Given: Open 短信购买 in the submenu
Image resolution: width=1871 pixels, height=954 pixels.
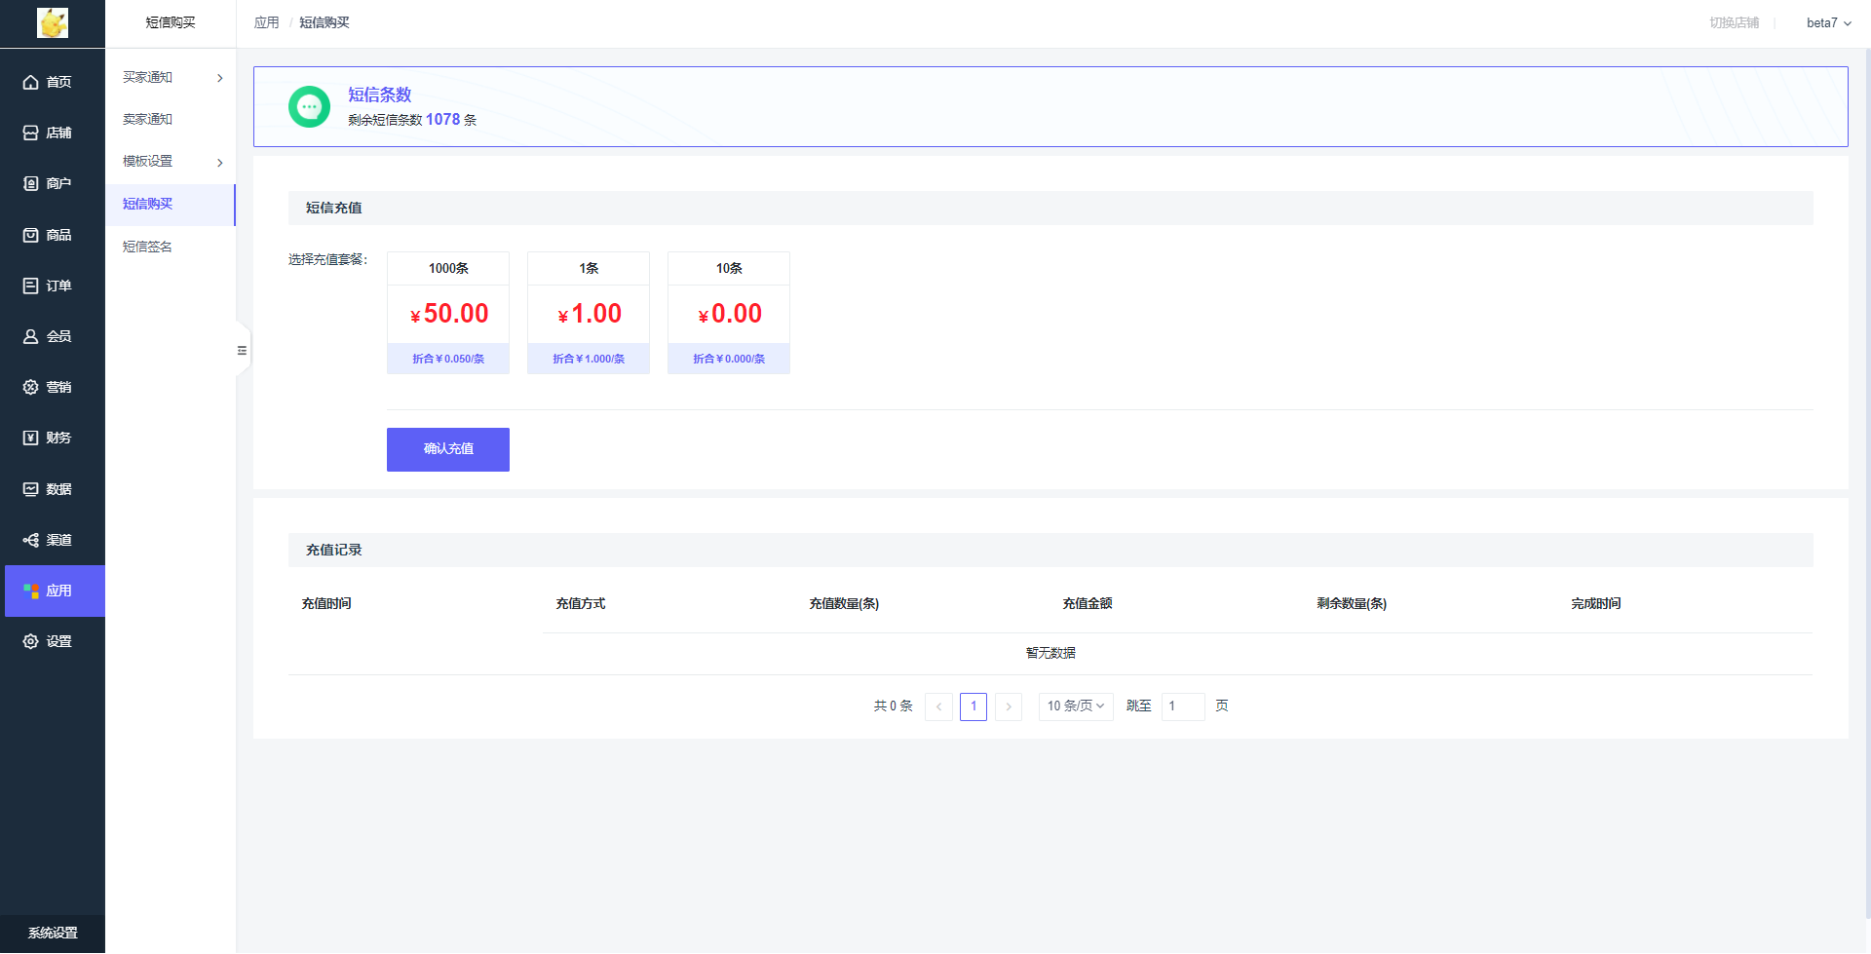Looking at the screenshot, I should click(171, 205).
